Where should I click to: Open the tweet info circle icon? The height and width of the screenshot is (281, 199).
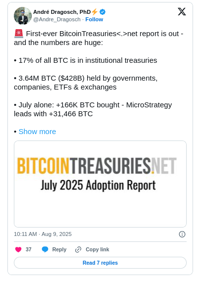point(182,234)
